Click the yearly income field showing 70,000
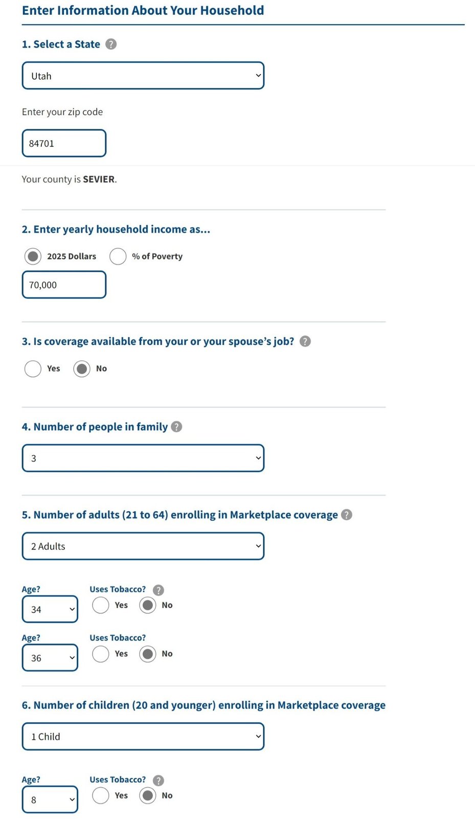475x825 pixels. [x=63, y=285]
